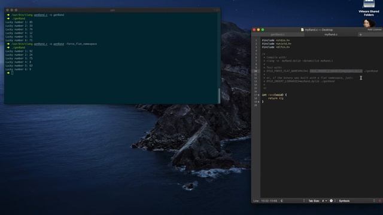Click the file icon in editor title bar
This screenshot has width=383, height=215.
tap(302, 30)
